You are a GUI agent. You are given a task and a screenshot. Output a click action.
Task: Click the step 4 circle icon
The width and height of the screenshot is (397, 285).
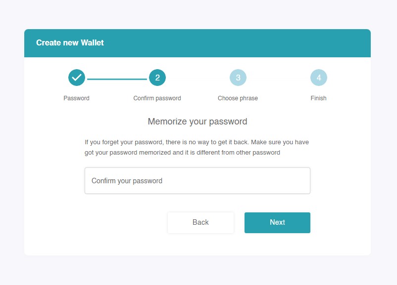coord(319,78)
